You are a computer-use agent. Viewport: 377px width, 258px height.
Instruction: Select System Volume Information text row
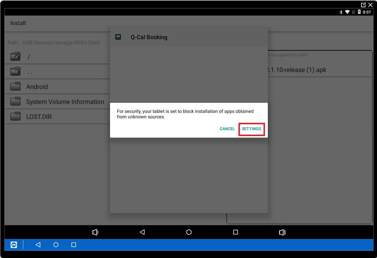click(x=65, y=102)
